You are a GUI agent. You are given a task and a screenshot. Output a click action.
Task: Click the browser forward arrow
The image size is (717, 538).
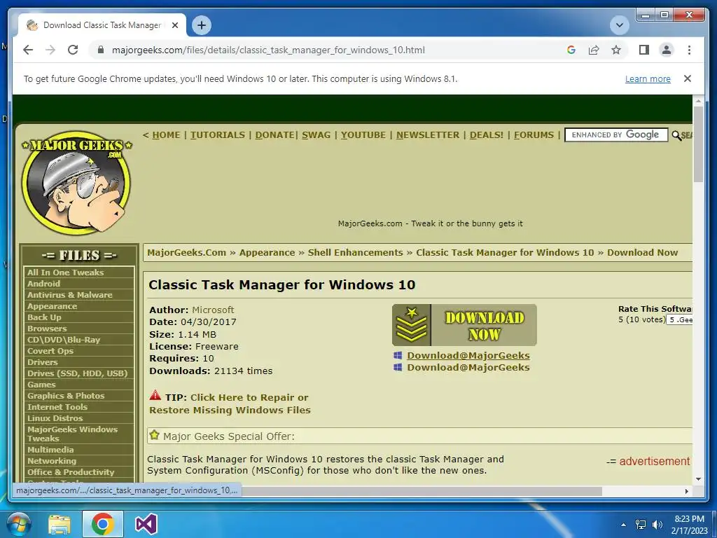pos(50,50)
